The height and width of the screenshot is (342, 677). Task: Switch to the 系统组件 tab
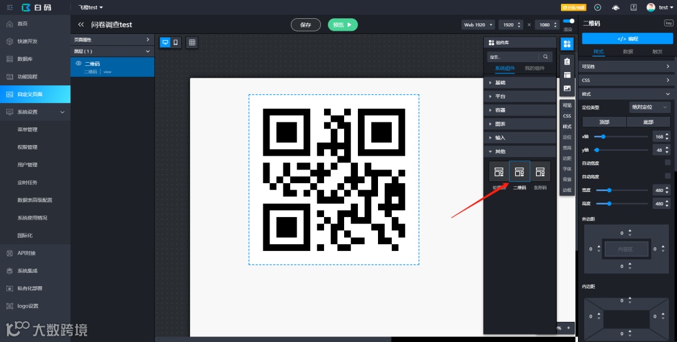click(x=505, y=68)
